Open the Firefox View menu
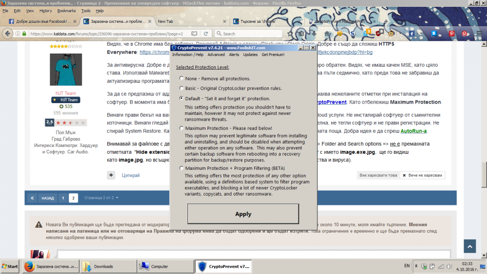Screen dimensions: 487x274 30,11
